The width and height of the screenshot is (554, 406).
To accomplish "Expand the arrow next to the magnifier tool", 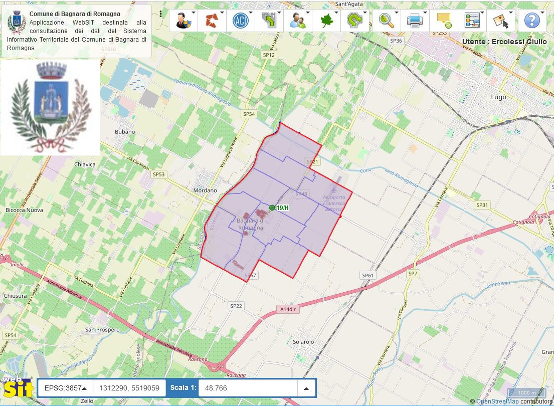I will tap(397, 13).
